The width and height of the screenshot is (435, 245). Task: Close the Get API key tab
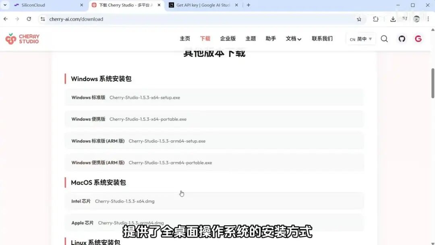pos(236,5)
